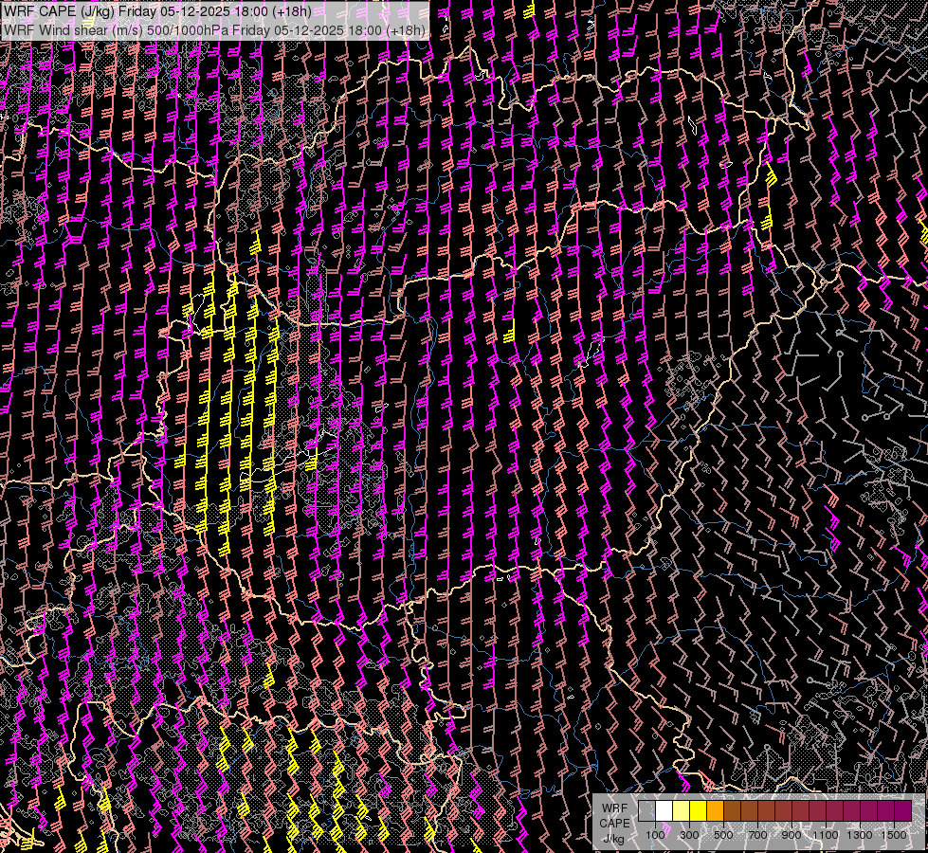Select the WRF Wind shear title line

(214, 30)
